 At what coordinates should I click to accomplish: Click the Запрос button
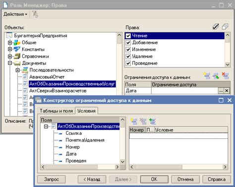(52, 180)
